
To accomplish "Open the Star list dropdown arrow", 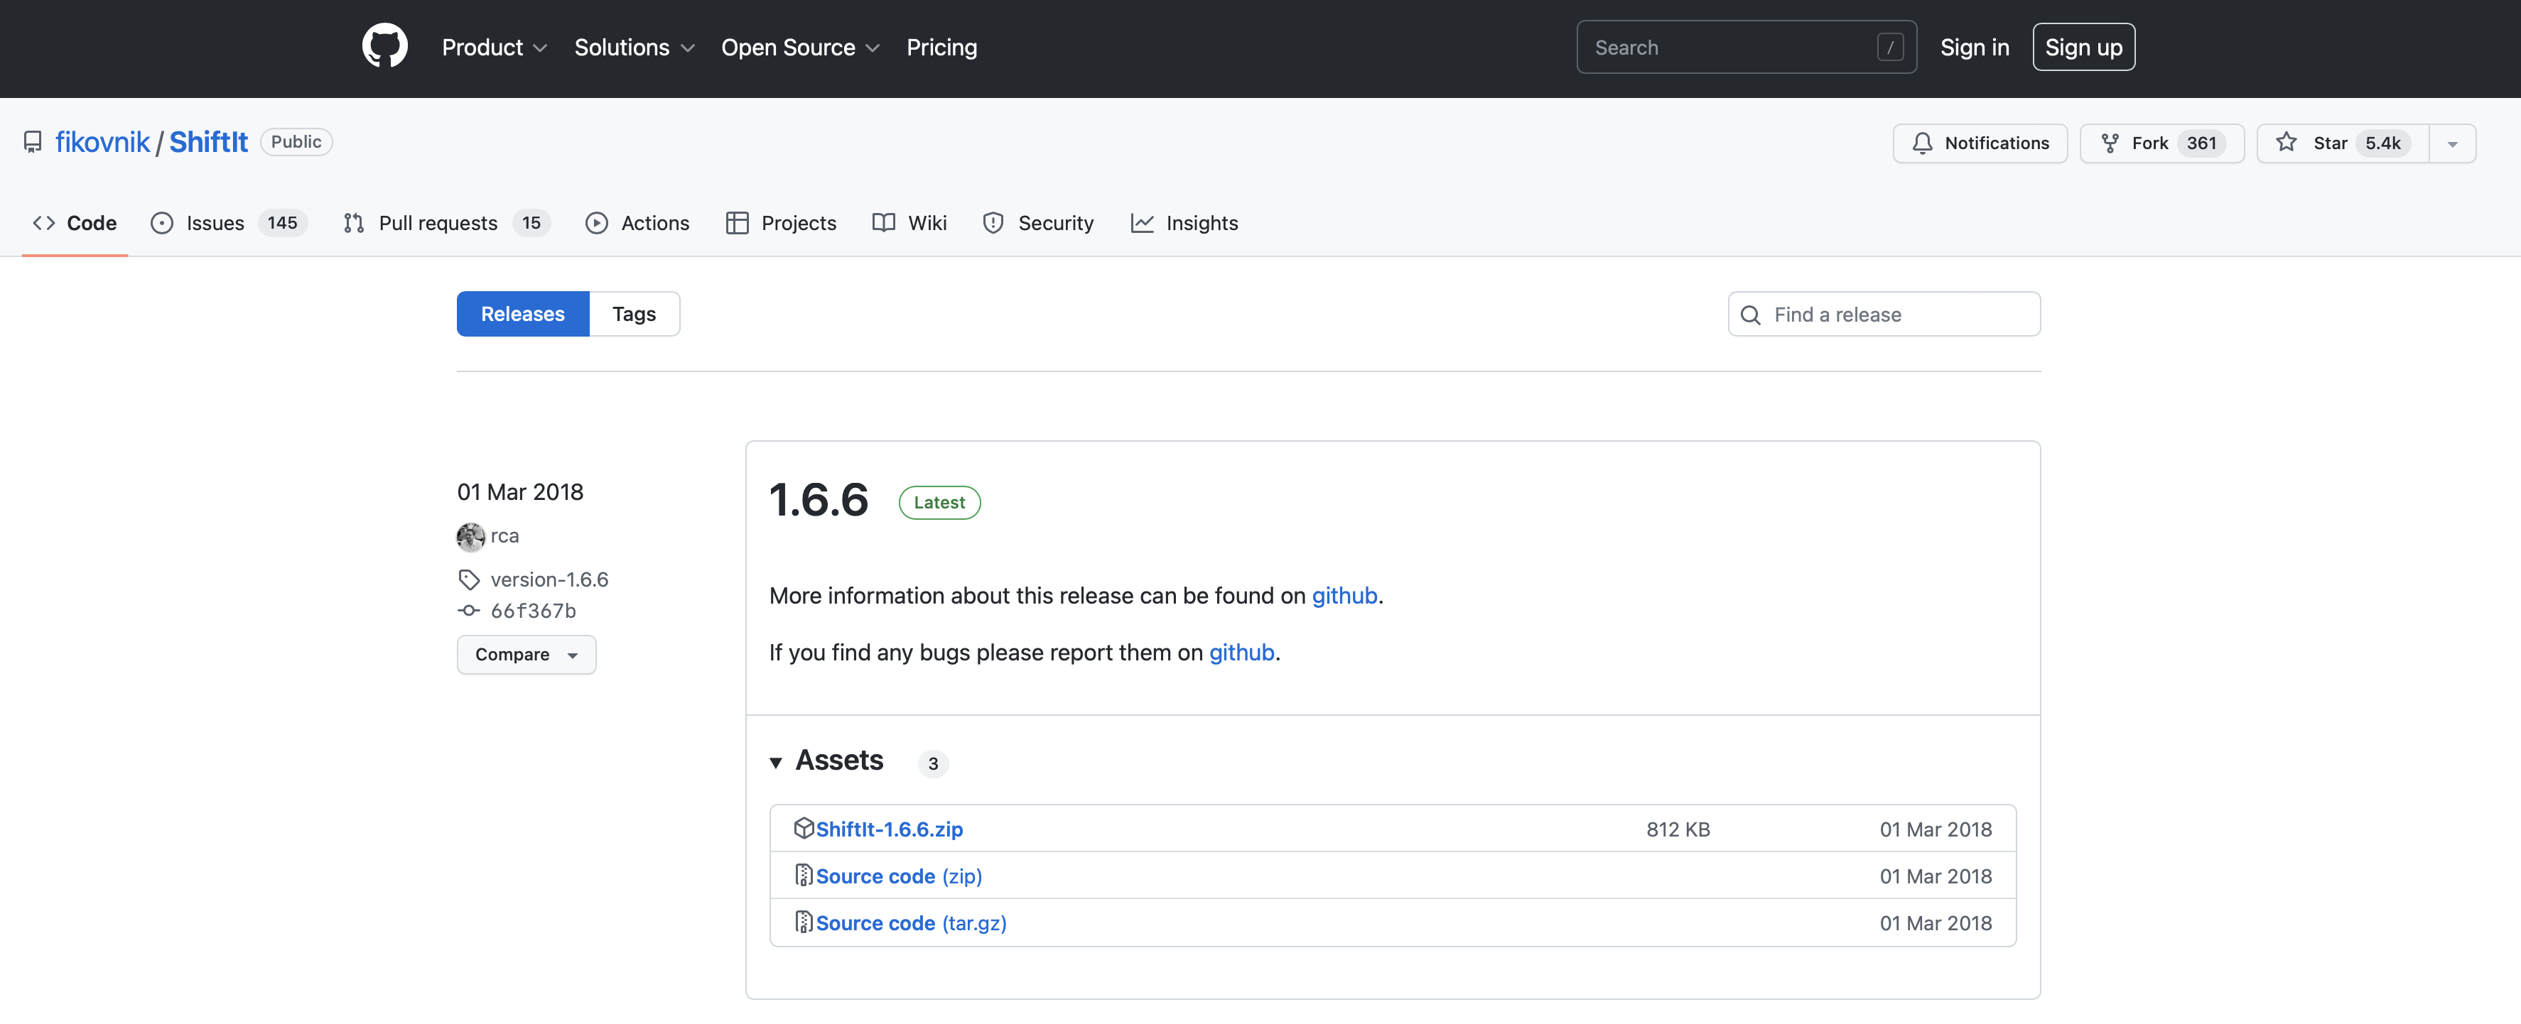I will pyautogui.click(x=2451, y=143).
